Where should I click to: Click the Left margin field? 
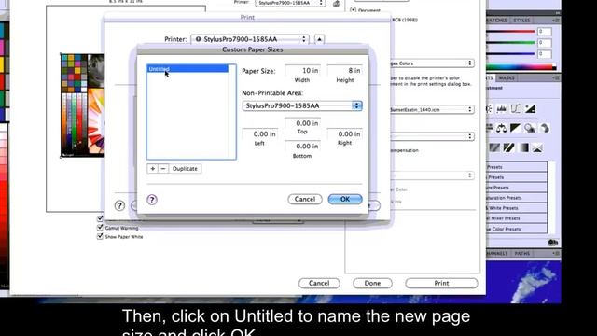coord(259,134)
